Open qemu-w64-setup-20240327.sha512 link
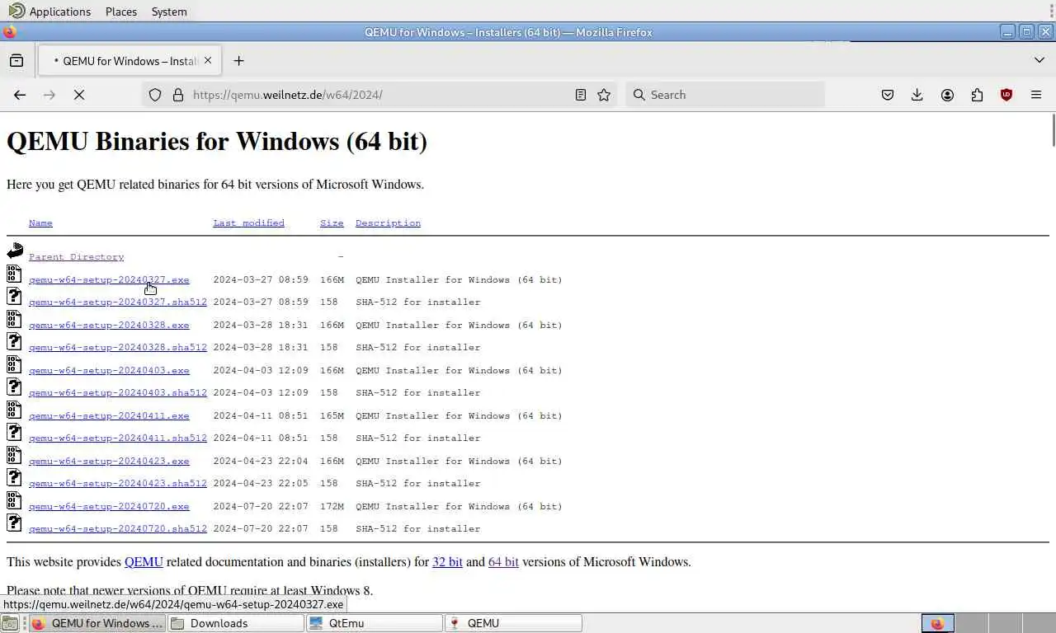This screenshot has width=1056, height=633. coord(118,302)
